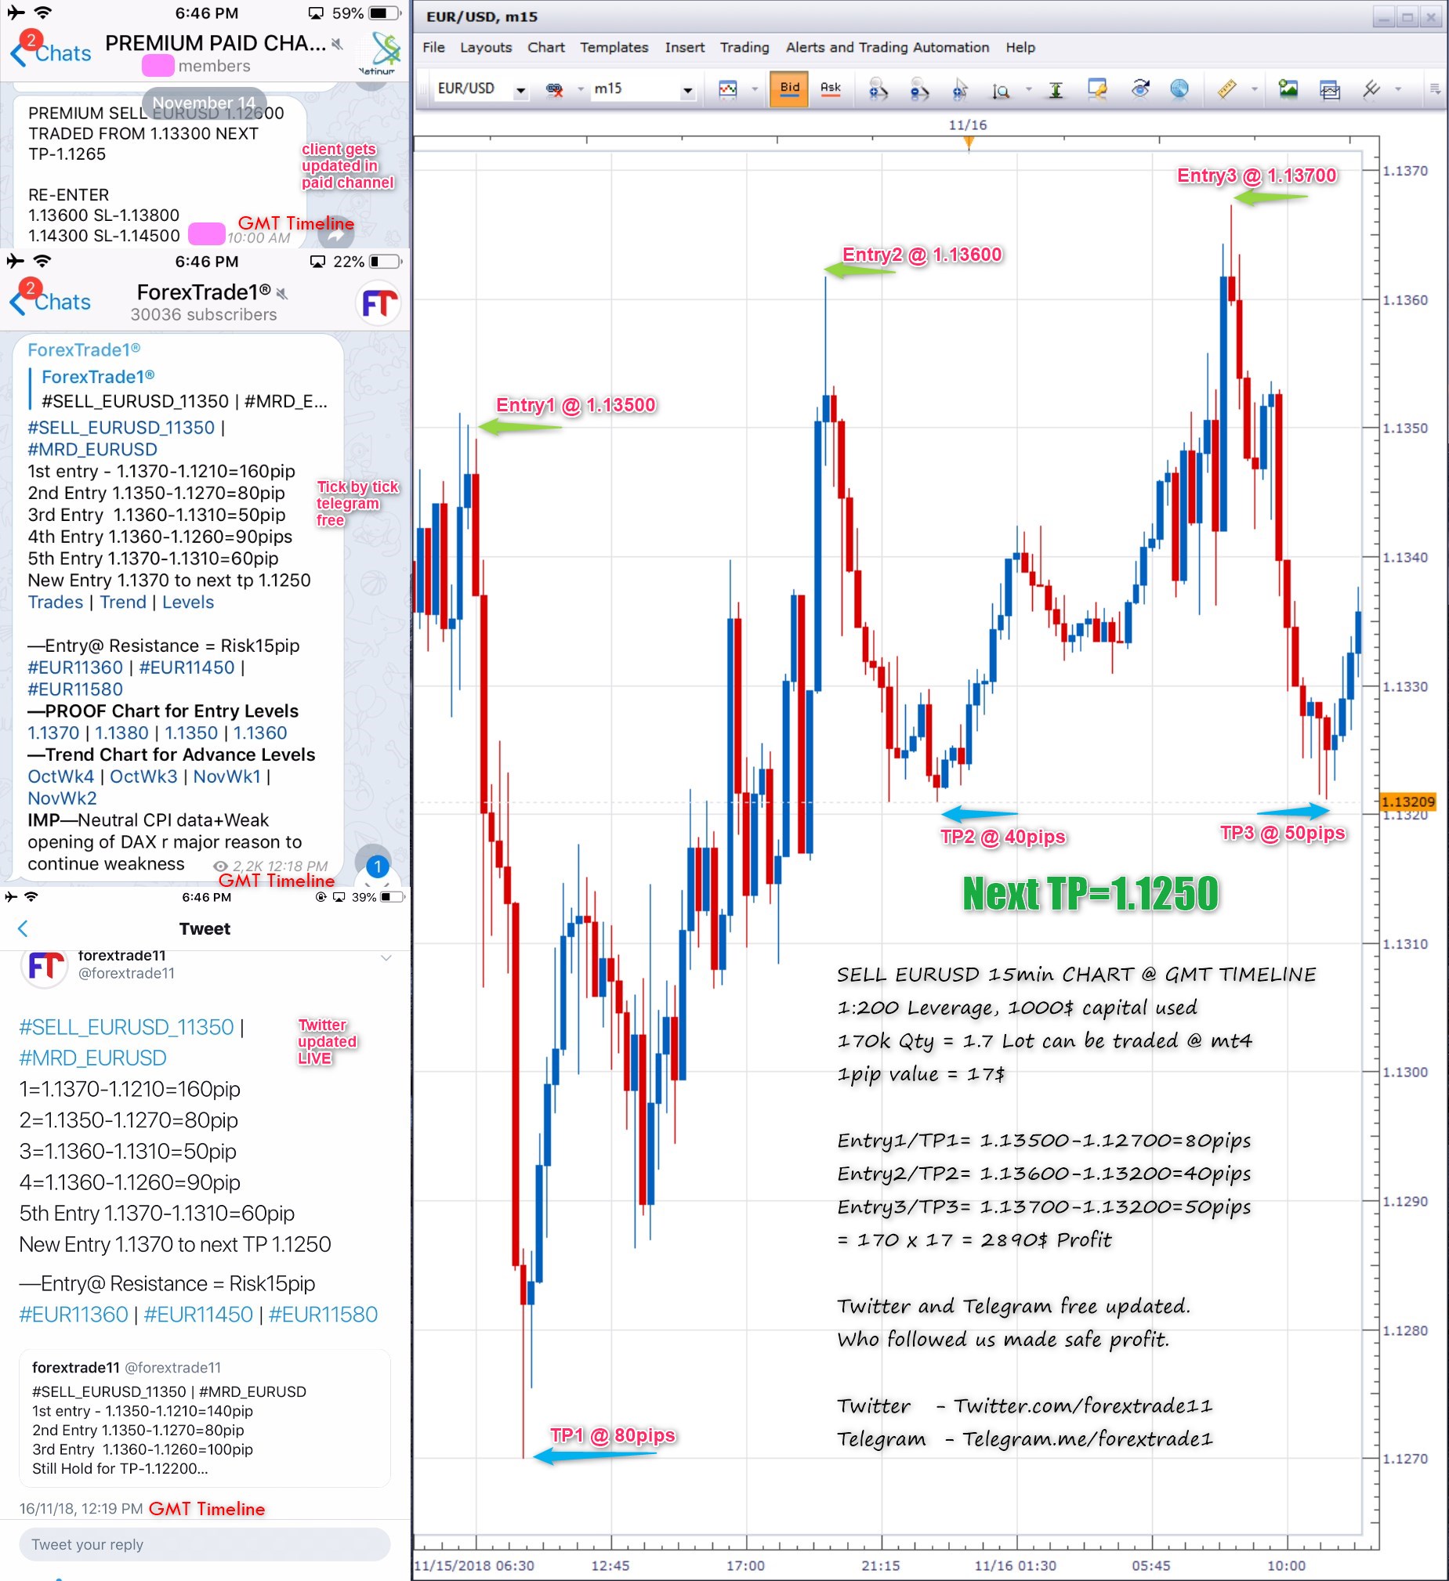Open the Chart menu
Screen dimensions: 1449x1581
[x=546, y=47]
